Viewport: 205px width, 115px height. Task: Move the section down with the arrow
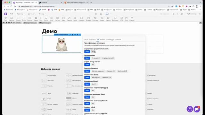[14, 23]
